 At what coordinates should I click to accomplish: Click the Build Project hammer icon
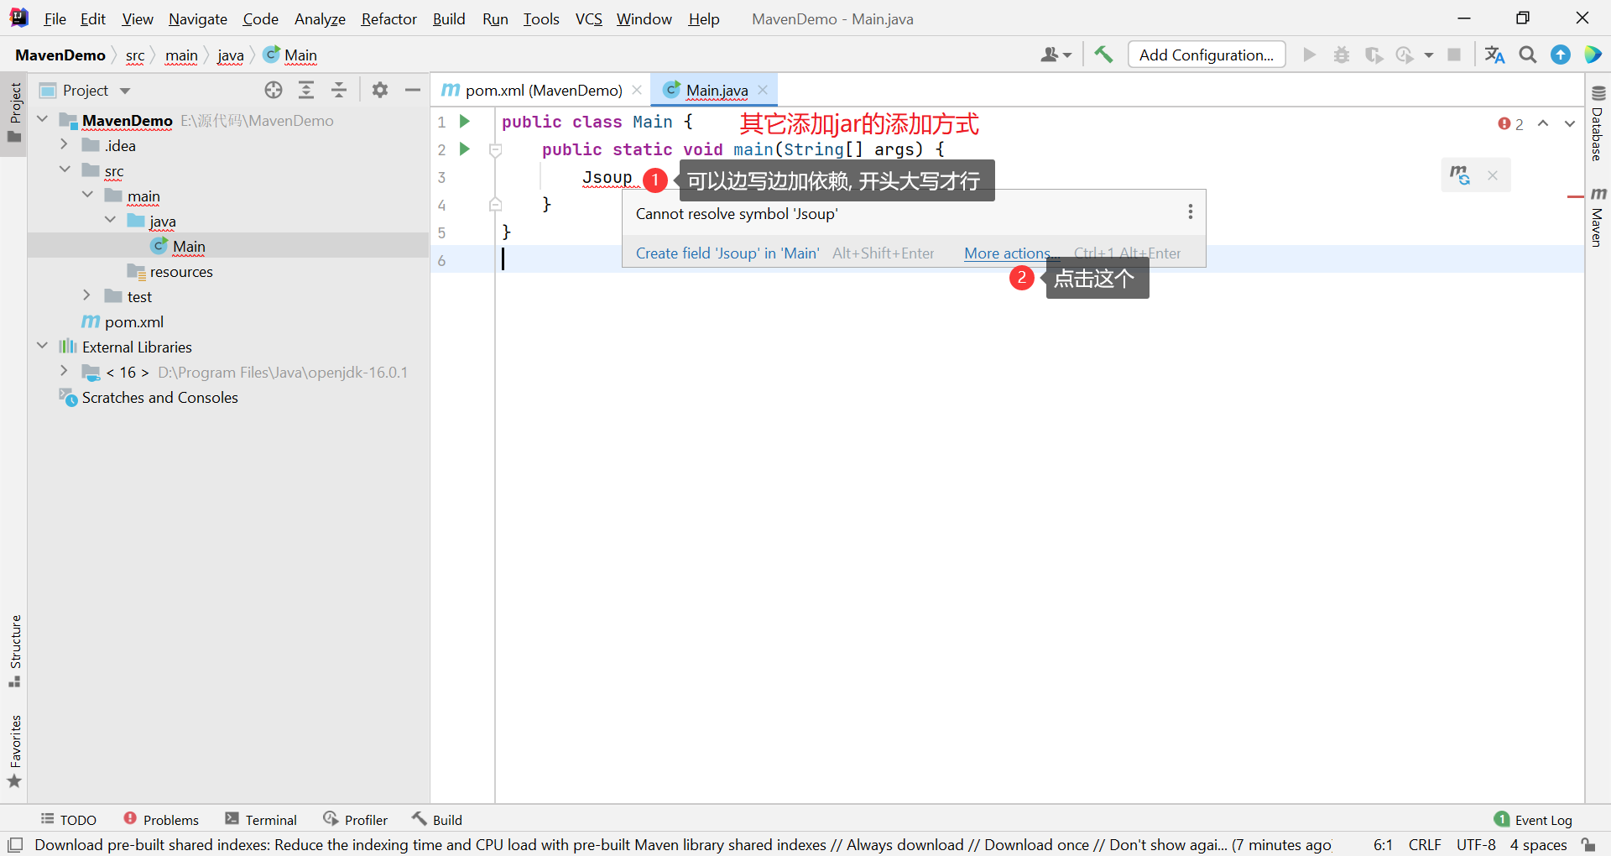(x=1103, y=55)
